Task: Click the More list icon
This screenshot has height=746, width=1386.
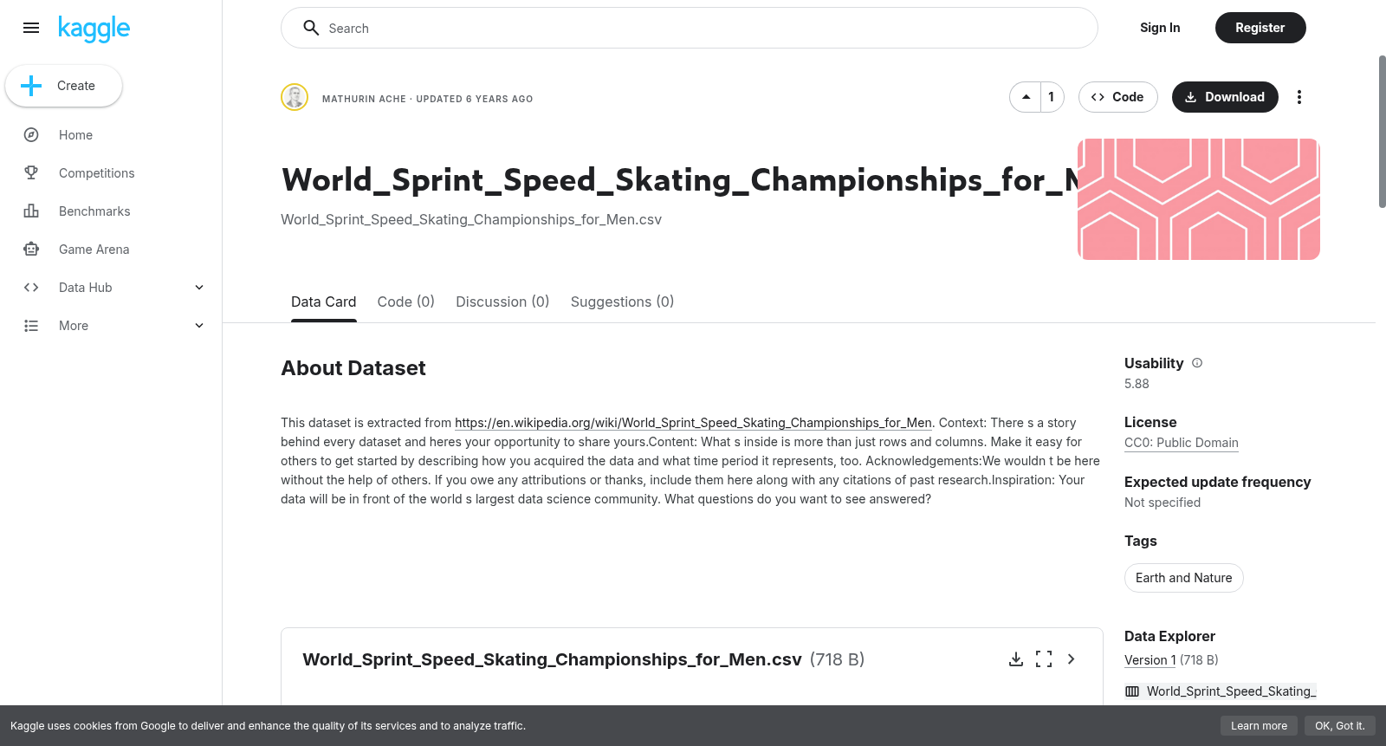Action: [31, 326]
